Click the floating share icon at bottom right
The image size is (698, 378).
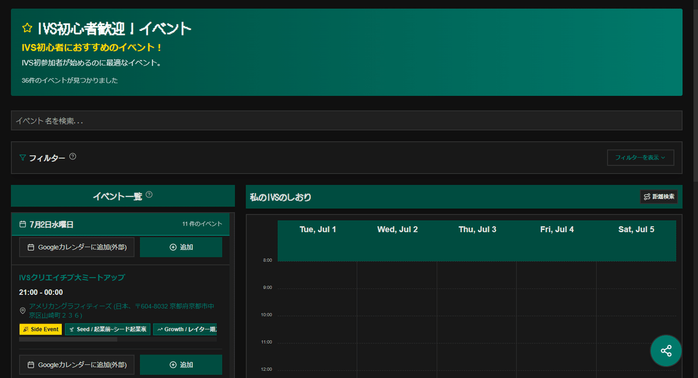665,350
